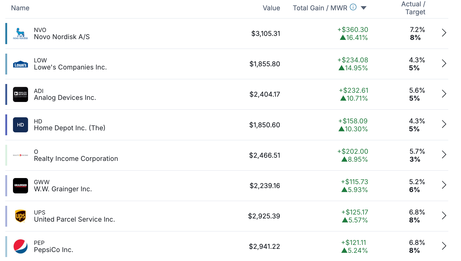Viewport: 461px width, 261px height.
Task: Click the info icon beside Total Gain / MWR
Action: [353, 7]
